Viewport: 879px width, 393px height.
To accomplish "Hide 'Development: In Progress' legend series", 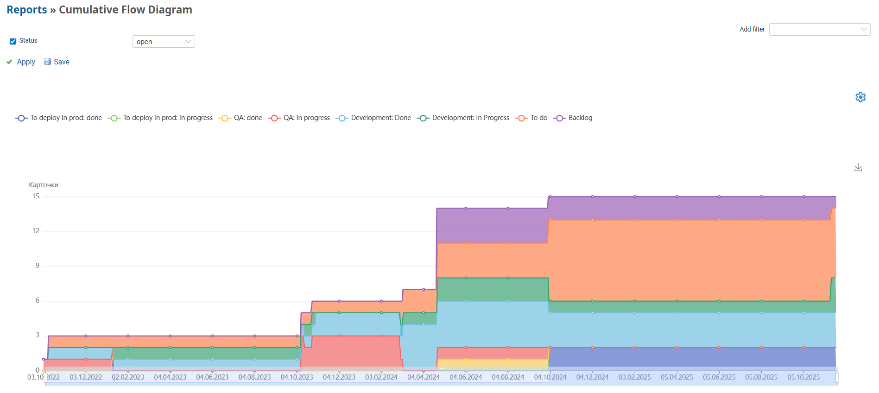I will [x=470, y=118].
